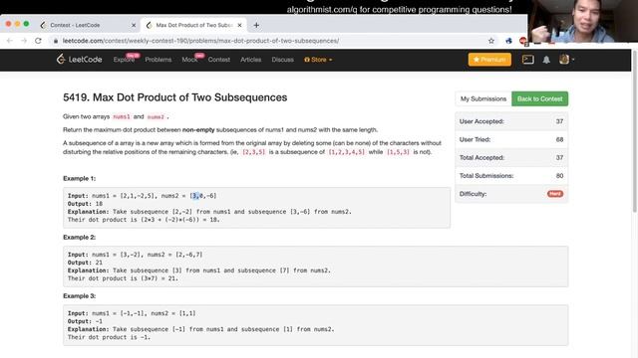
Task: Open the Explore menu item
Action: pos(124,60)
